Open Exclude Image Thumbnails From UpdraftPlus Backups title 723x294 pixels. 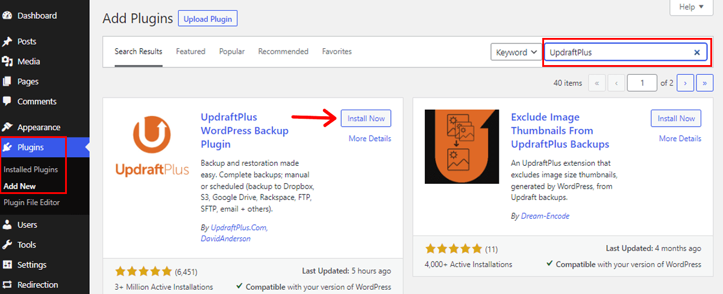coord(560,131)
